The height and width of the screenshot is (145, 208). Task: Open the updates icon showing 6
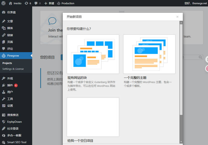tap(28, 3)
